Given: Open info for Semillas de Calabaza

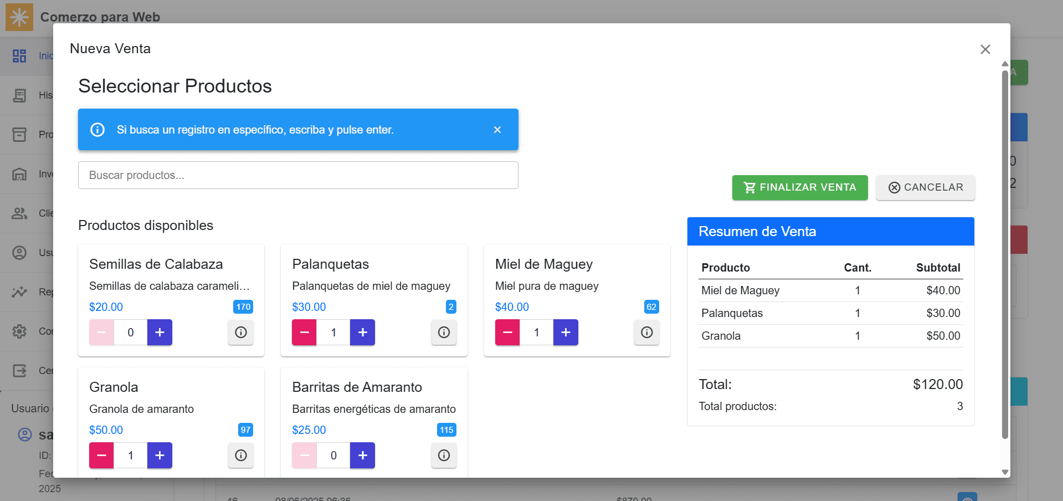Looking at the screenshot, I should [x=240, y=333].
